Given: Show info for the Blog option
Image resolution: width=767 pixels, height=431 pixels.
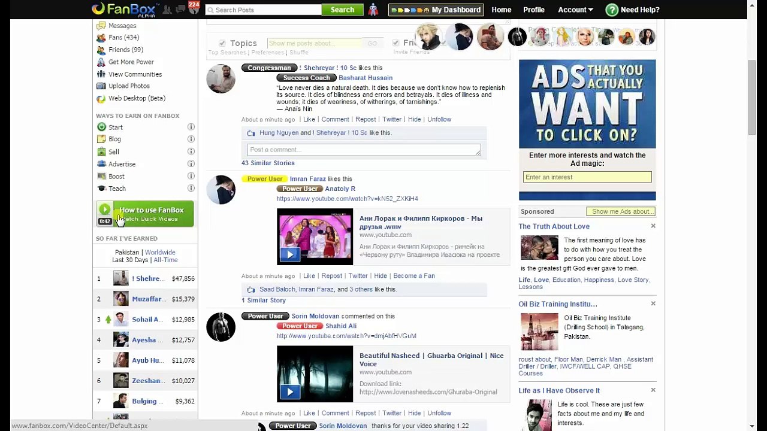Looking at the screenshot, I should click(x=191, y=139).
